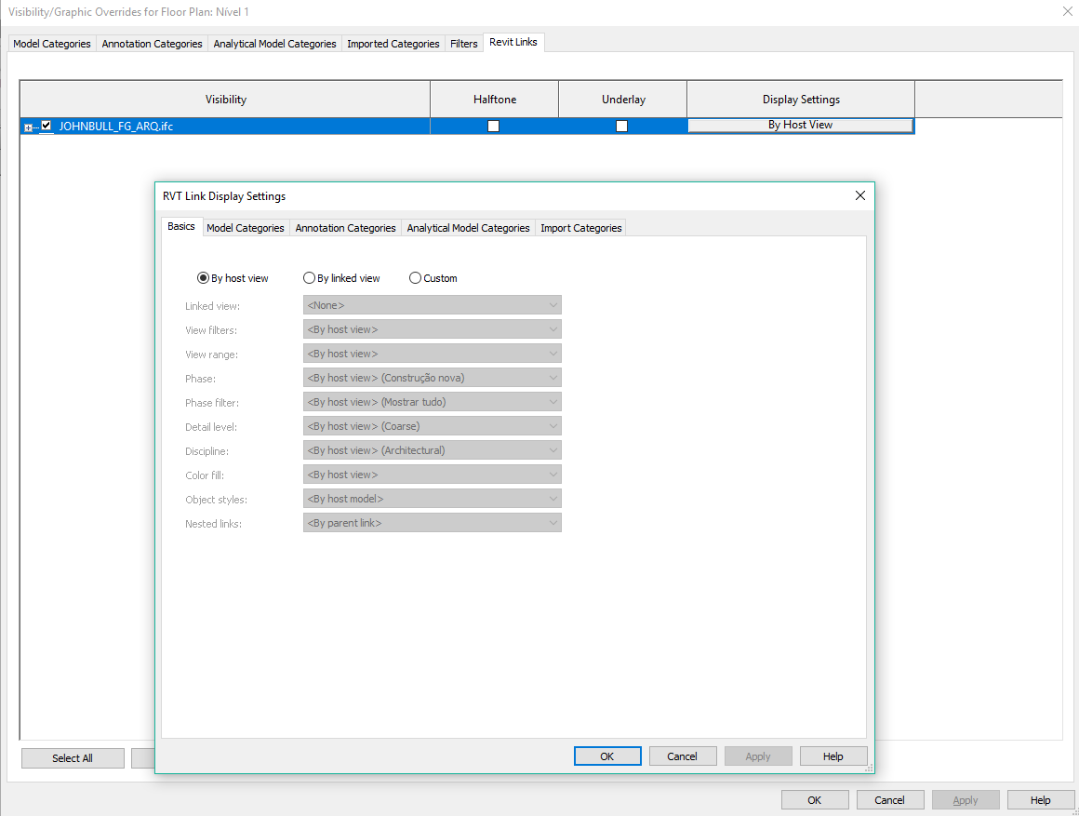Choose the Custom radio button
The height and width of the screenshot is (816, 1079).
[416, 278]
